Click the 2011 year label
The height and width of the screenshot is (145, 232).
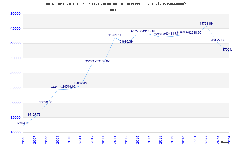81,139
